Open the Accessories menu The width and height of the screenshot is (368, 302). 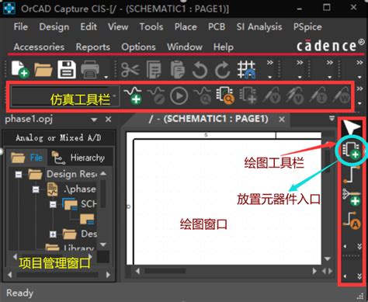click(39, 47)
